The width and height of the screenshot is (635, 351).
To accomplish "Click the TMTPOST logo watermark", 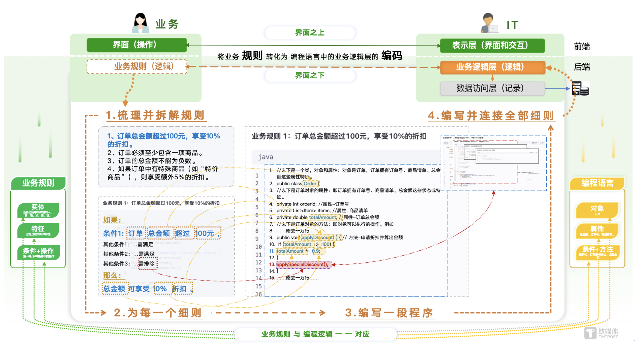I will click(601, 333).
